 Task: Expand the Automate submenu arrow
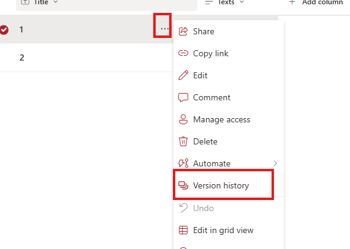click(x=275, y=163)
